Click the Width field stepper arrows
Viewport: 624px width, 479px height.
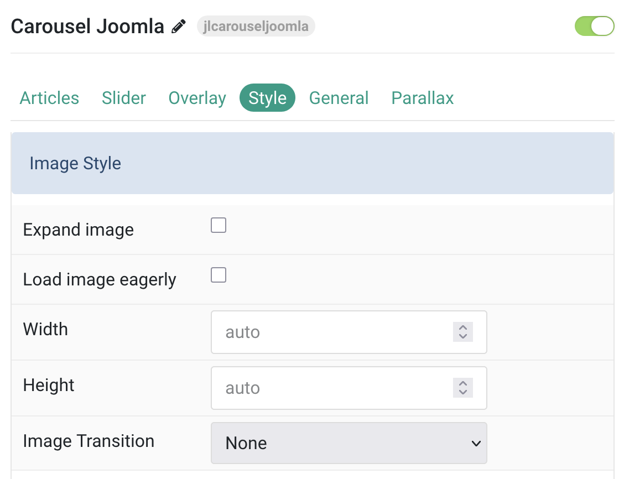[463, 332]
